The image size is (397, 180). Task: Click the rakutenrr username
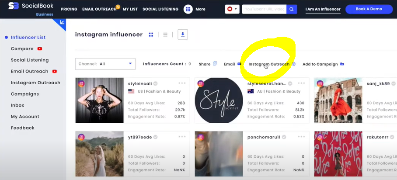[377, 137]
